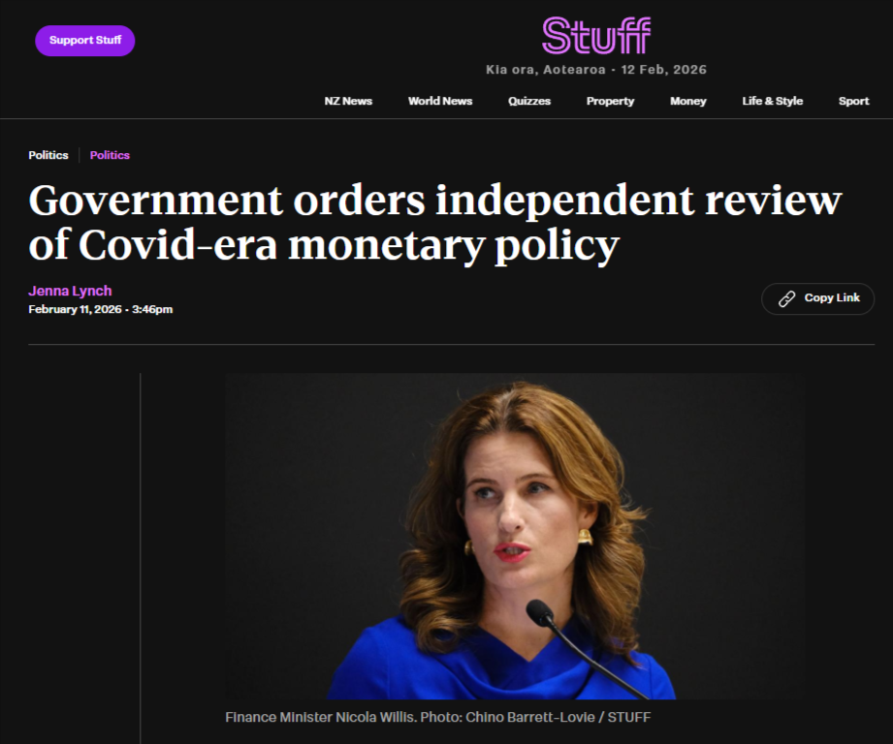Click the February 11 publish timestamp
Viewport: 893px width, 744px height.
[100, 309]
